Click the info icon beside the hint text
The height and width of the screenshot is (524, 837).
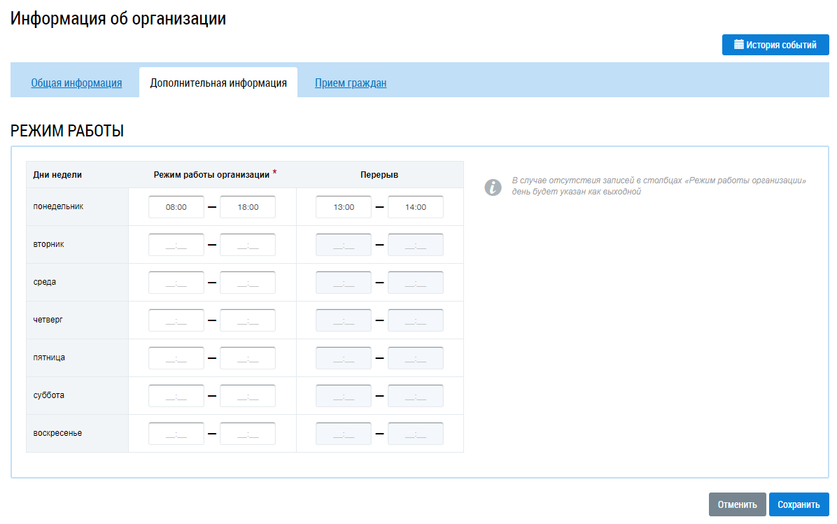click(x=493, y=187)
